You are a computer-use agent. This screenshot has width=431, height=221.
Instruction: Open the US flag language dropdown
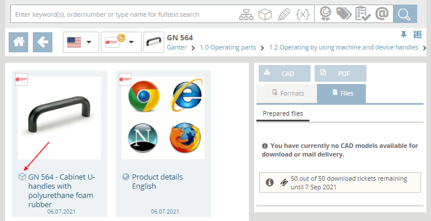[81, 42]
